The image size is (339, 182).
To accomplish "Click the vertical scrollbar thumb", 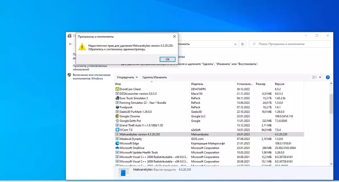I will [x=331, y=104].
